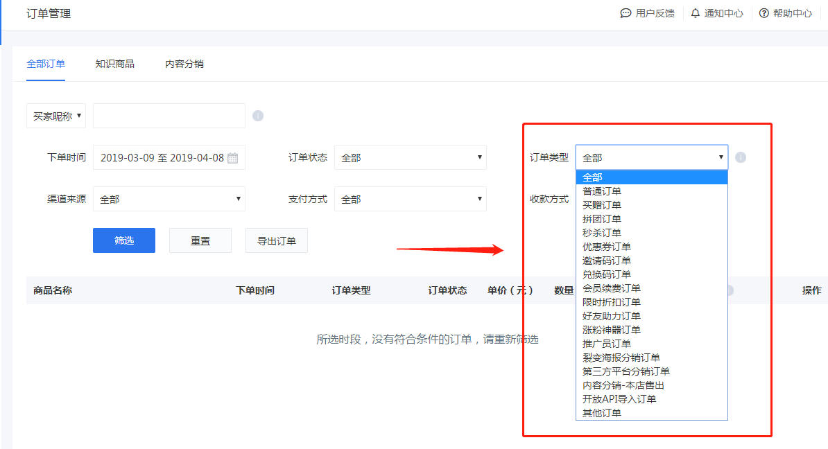Select 拼团订单 option
Screen dimensions: 828x449
click(652, 218)
